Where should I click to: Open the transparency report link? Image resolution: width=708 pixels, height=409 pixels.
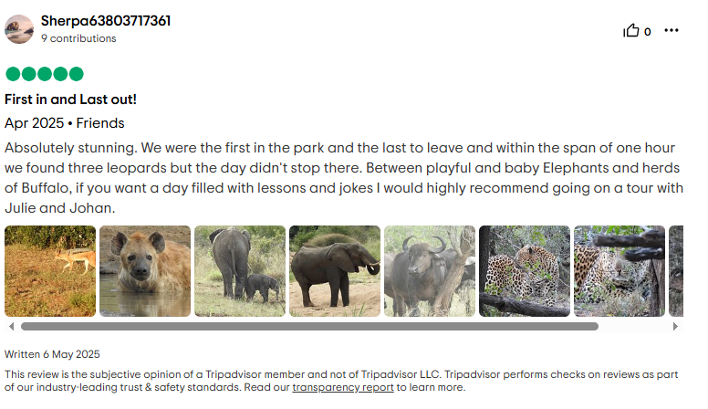[x=343, y=387]
